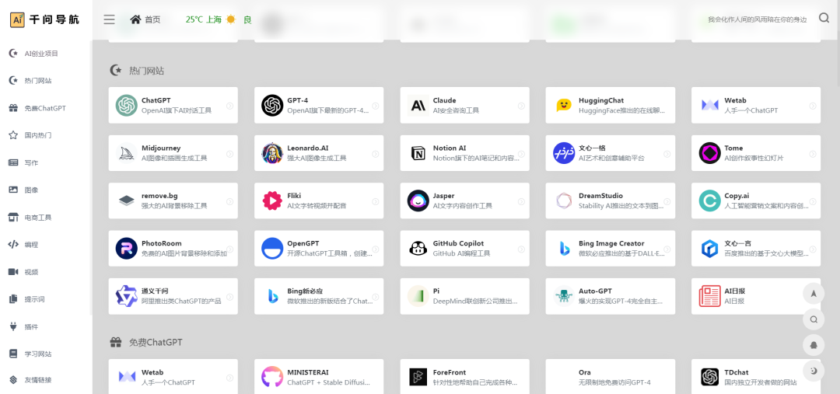Toggle night mode with the moon button
This screenshot has height=394, width=840.
pyautogui.click(x=814, y=371)
